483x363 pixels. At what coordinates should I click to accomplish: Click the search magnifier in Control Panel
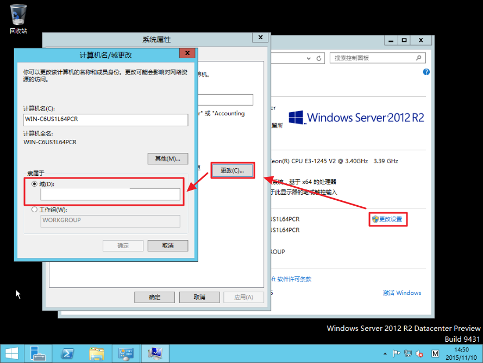tap(419, 58)
